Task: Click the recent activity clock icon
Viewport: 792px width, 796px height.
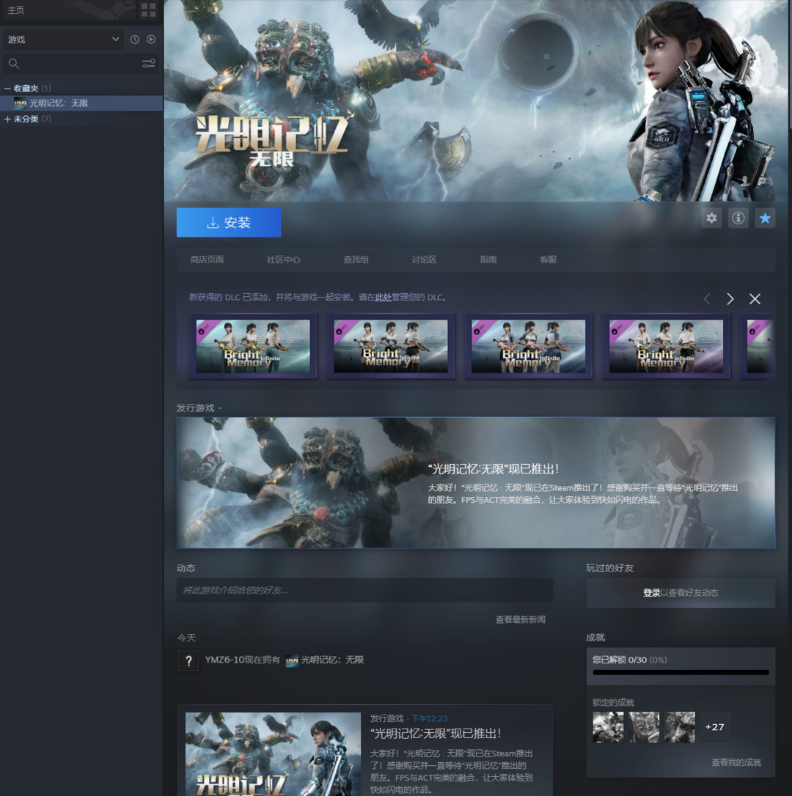Action: point(135,40)
